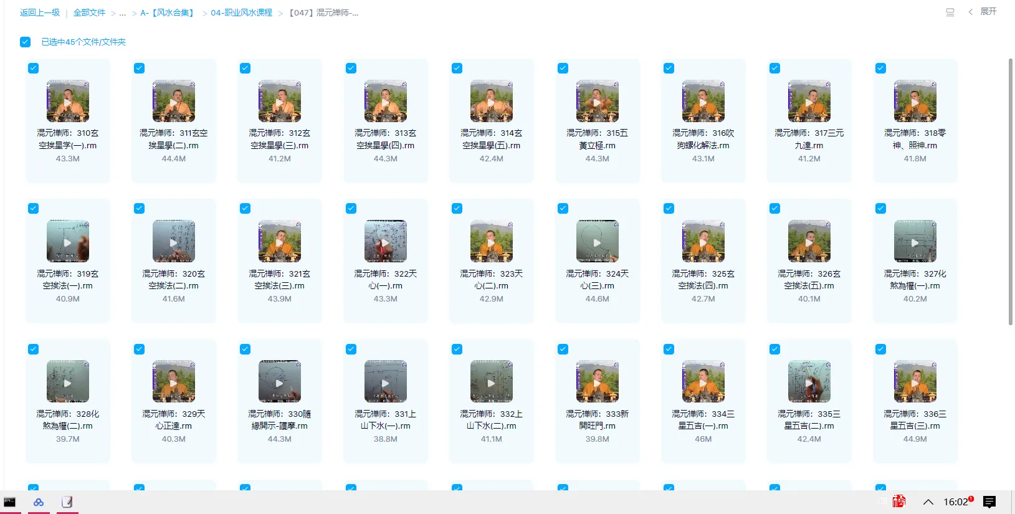Viewport: 1015px width, 514px height.
Task: Show hidden system tray icons chevron
Action: click(928, 502)
